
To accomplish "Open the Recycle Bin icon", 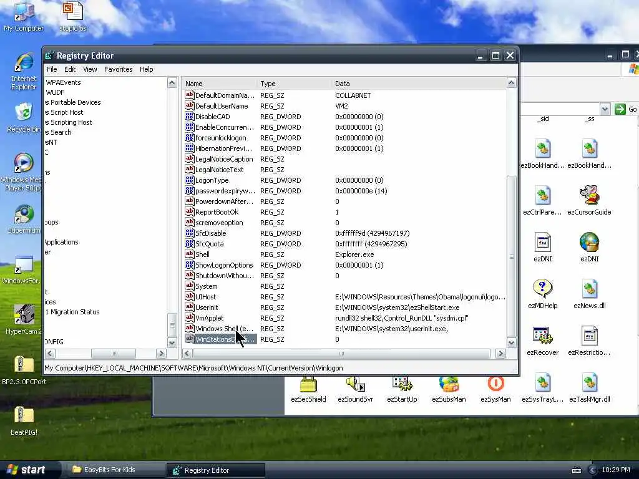I will point(24,118).
